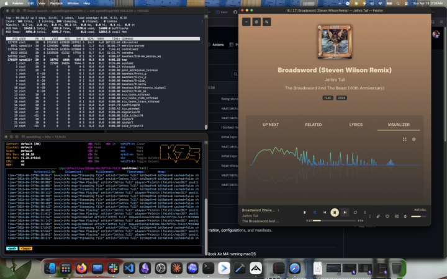Click Wi-Fi status icon in menu bar

click(381, 4)
